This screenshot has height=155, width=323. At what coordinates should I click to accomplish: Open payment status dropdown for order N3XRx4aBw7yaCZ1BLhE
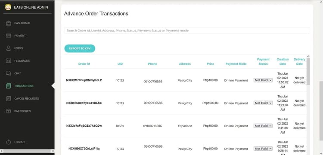click(x=263, y=103)
